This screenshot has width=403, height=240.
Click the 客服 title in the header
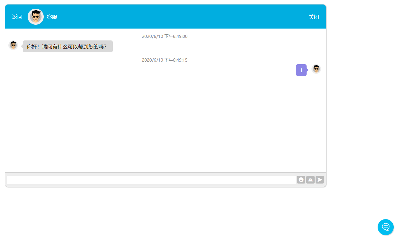(x=52, y=17)
